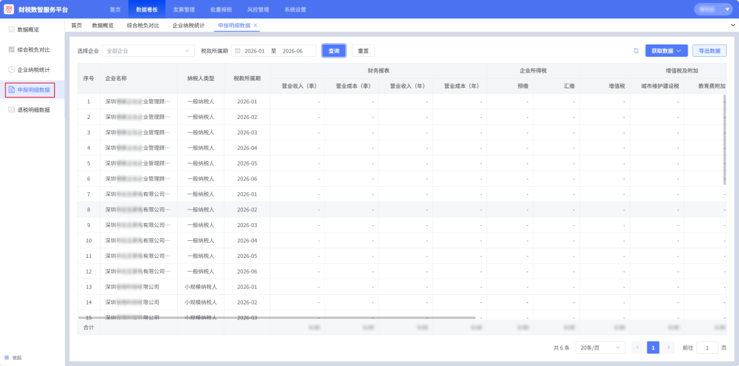Image resolution: width=739 pixels, height=366 pixels.
Task: Click start date 2026-01 field
Action: point(255,51)
